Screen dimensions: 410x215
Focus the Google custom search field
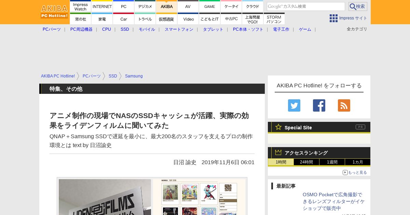coord(306,6)
